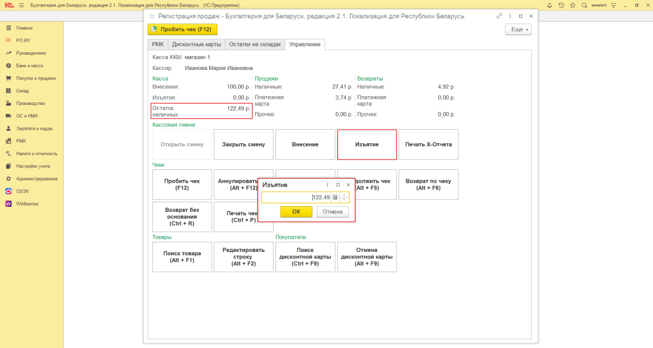Switch to Остатки на складах tab
653x348 pixels.
[x=255, y=45]
